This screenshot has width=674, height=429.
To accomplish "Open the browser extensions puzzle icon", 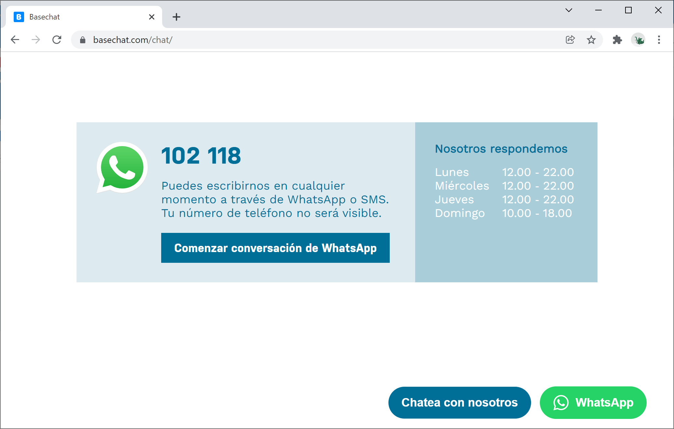I will click(617, 40).
